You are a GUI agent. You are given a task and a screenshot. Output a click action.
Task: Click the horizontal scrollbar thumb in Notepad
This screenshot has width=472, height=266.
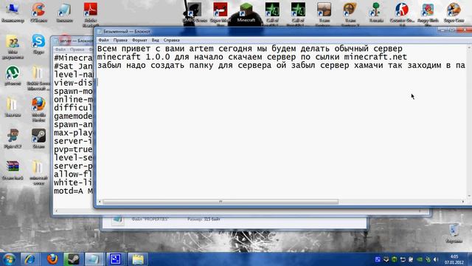[221, 202]
